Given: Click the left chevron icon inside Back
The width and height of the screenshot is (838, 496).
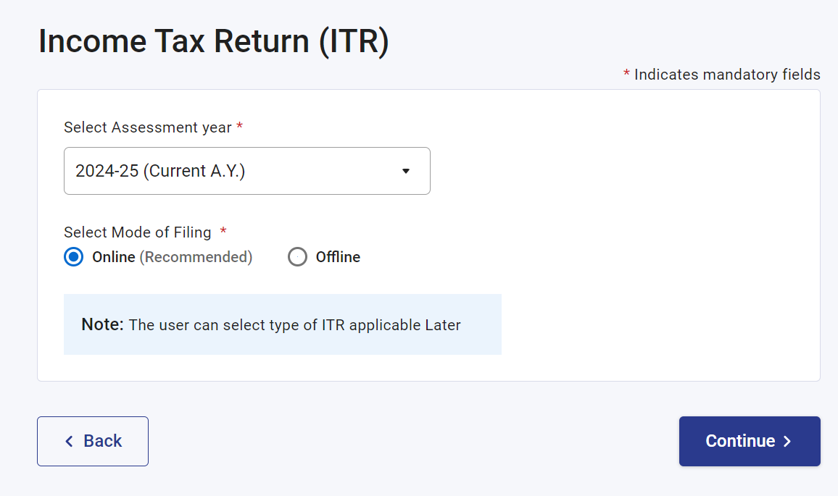Looking at the screenshot, I should [x=69, y=441].
